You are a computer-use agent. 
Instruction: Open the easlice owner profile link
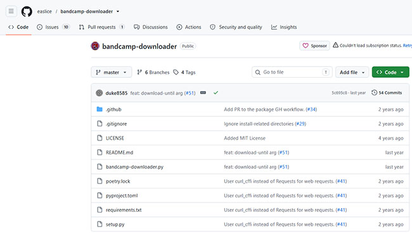click(44, 11)
